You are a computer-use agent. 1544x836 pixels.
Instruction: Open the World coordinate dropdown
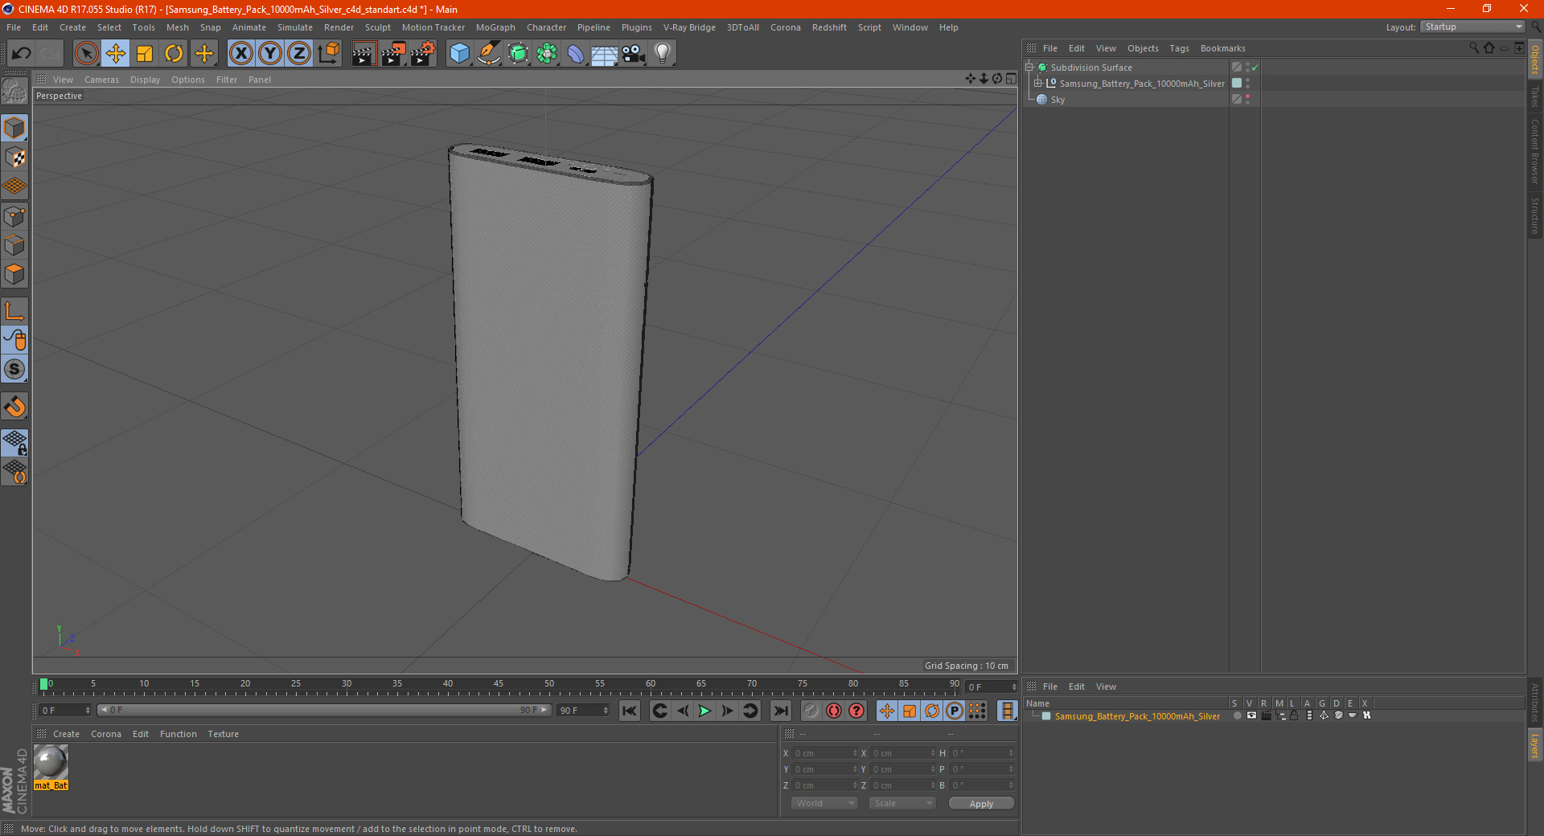pyautogui.click(x=824, y=803)
